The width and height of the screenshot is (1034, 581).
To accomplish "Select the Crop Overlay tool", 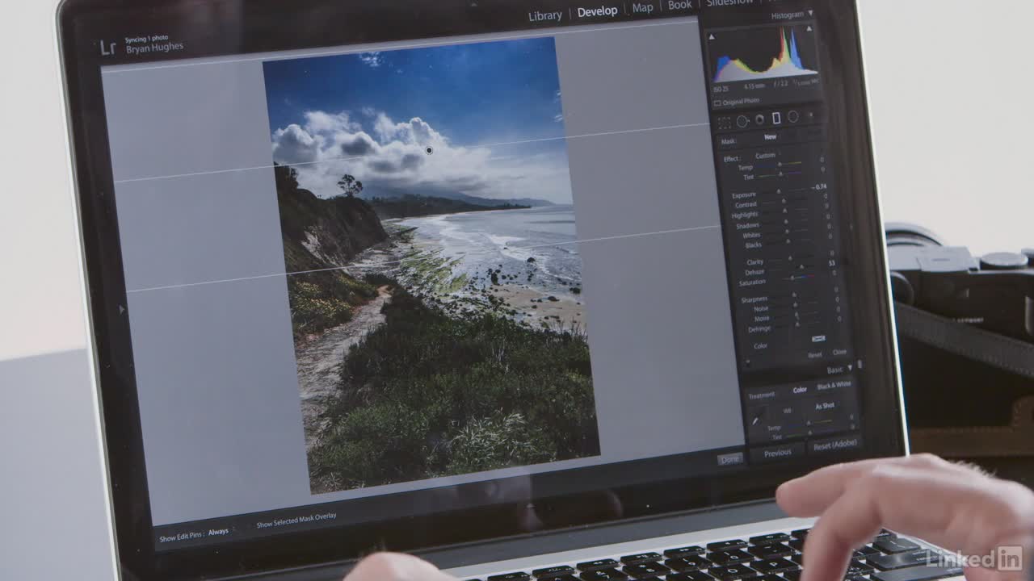I will coord(725,123).
